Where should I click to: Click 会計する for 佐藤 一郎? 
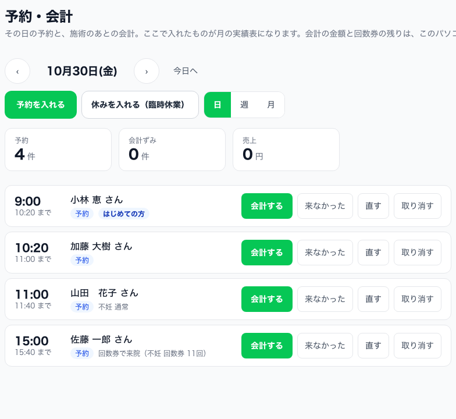click(267, 346)
